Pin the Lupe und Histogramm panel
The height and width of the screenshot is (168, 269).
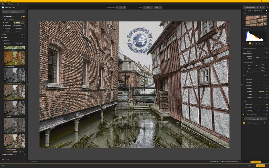tap(266, 11)
